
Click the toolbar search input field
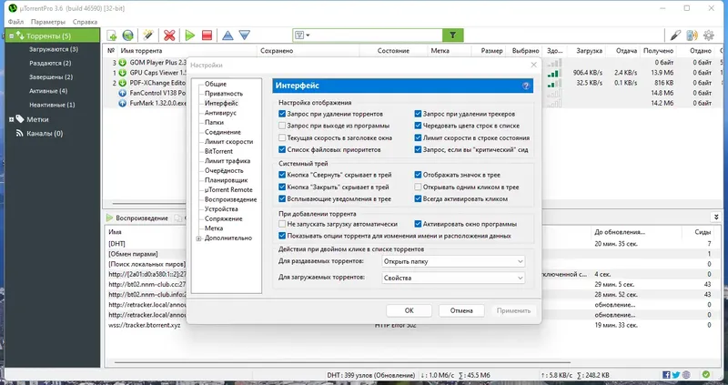click(377, 35)
